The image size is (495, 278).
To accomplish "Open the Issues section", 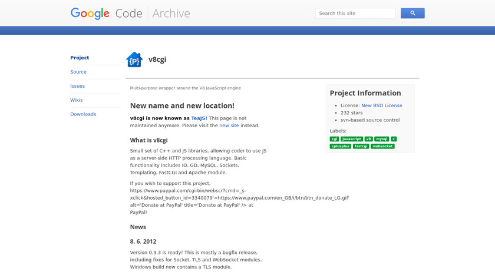I will pyautogui.click(x=77, y=86).
